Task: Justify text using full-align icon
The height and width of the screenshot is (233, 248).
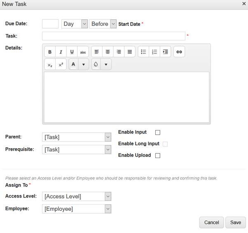Action: [130, 52]
